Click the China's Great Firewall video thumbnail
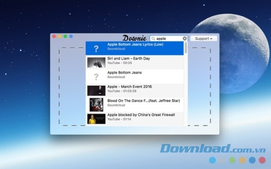The height and width of the screenshot is (169, 271). coord(96,119)
